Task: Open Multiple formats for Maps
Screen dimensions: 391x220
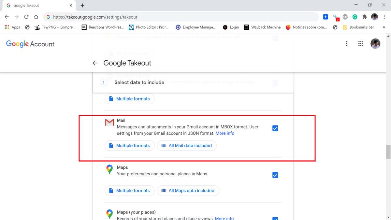Action: tap(129, 191)
